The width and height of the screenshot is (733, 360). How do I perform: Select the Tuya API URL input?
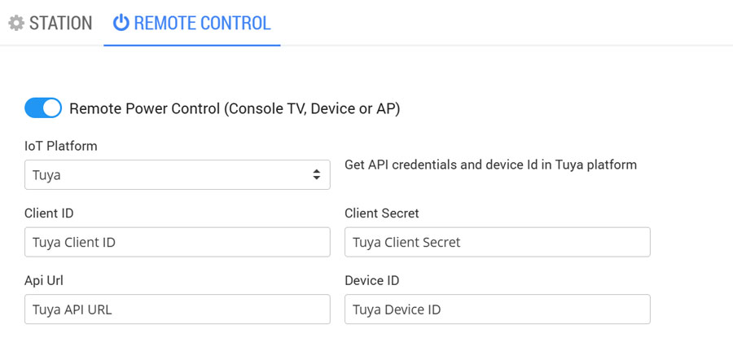tap(177, 310)
